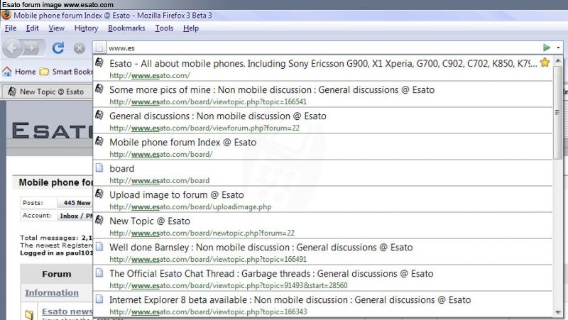Select 'New Topic @ Esato' suggestion entry
Viewport: 568px width, 320px height.
323,226
